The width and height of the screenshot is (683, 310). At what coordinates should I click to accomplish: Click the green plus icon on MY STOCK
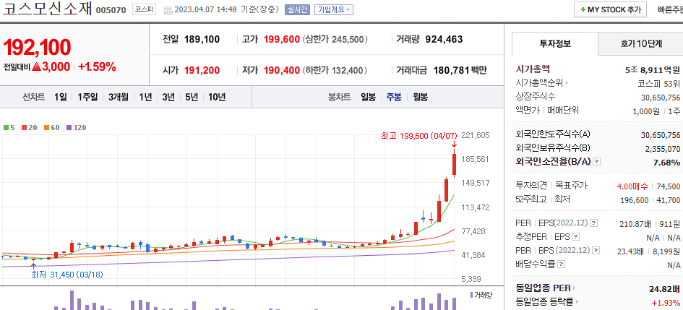point(583,9)
